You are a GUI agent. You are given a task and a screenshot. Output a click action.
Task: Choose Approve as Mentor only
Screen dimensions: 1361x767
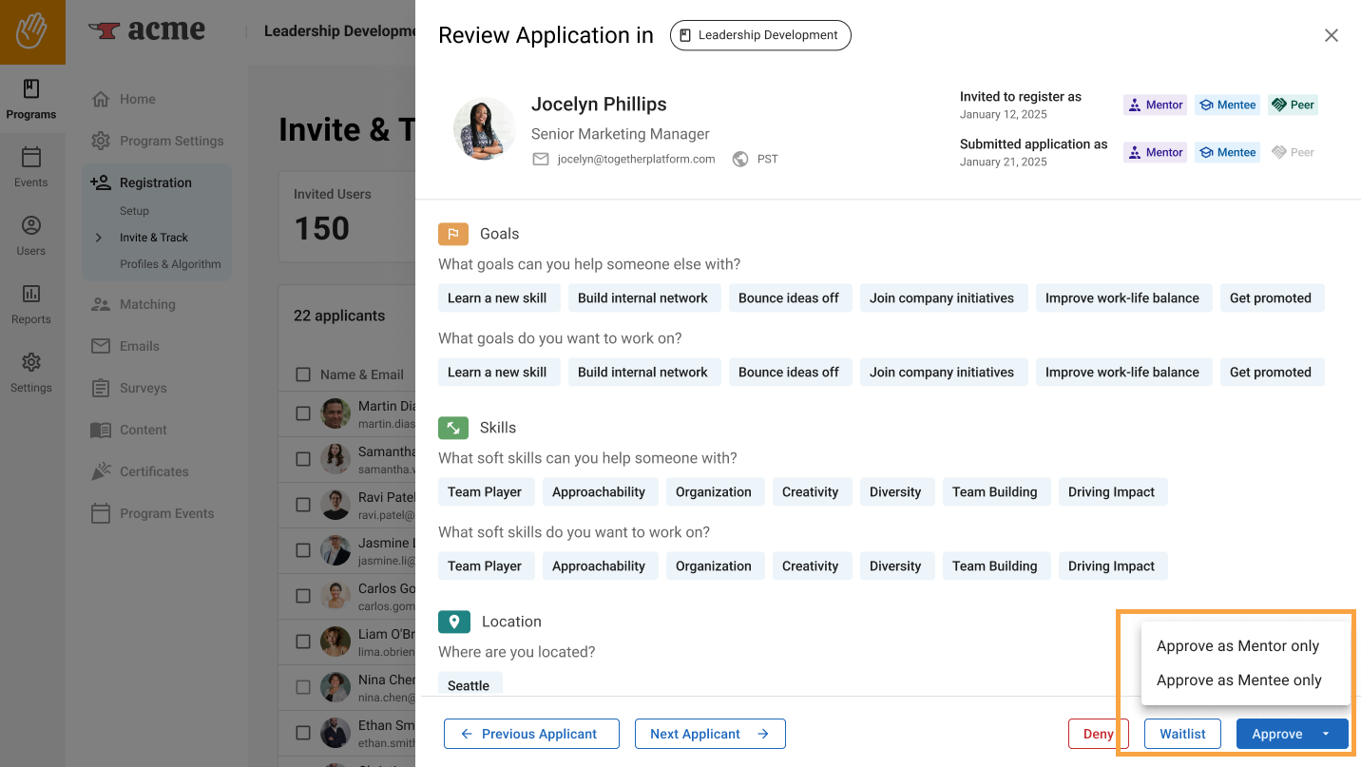pyautogui.click(x=1237, y=646)
